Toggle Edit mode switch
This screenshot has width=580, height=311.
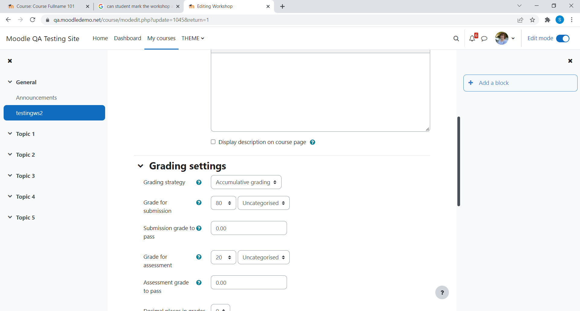pyautogui.click(x=563, y=38)
